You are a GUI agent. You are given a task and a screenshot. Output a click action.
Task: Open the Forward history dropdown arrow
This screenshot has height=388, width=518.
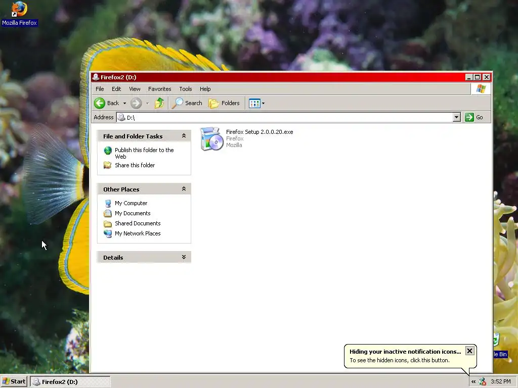coord(147,103)
